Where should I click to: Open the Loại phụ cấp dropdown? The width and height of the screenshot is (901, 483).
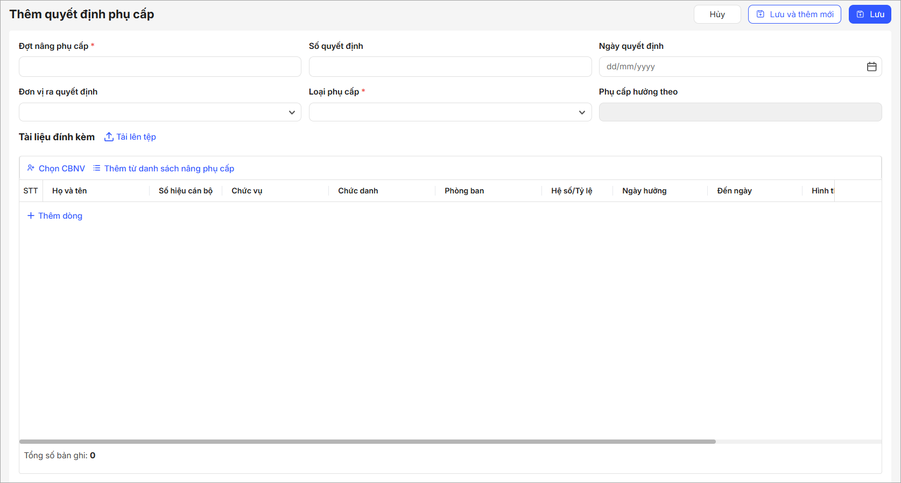tap(450, 112)
